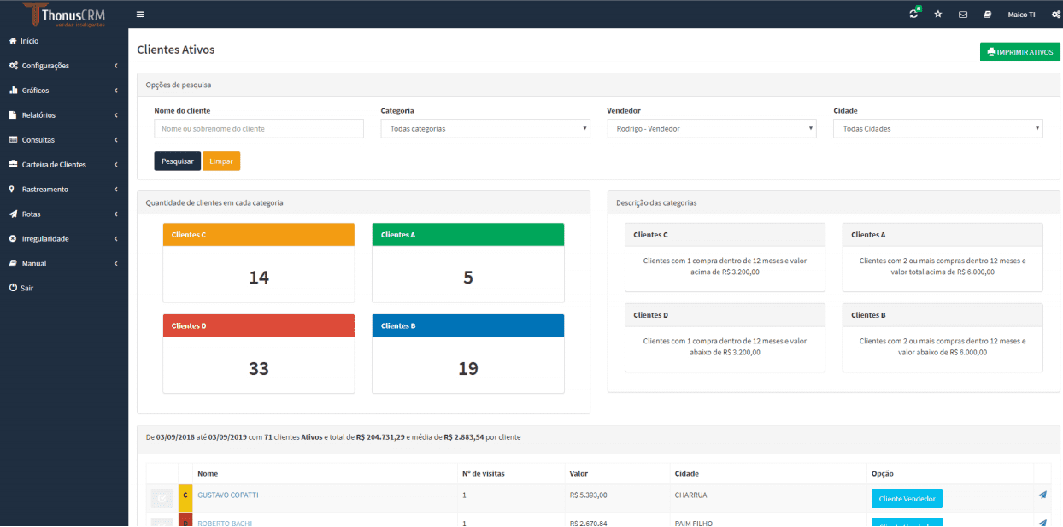Image resolution: width=1063 pixels, height=527 pixels.
Task: Click the Imprimir Ativos button
Action: 1020,52
